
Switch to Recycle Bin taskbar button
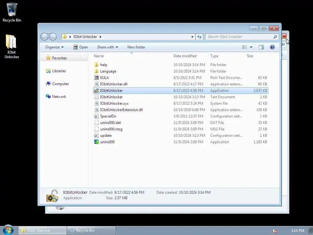[91, 230]
